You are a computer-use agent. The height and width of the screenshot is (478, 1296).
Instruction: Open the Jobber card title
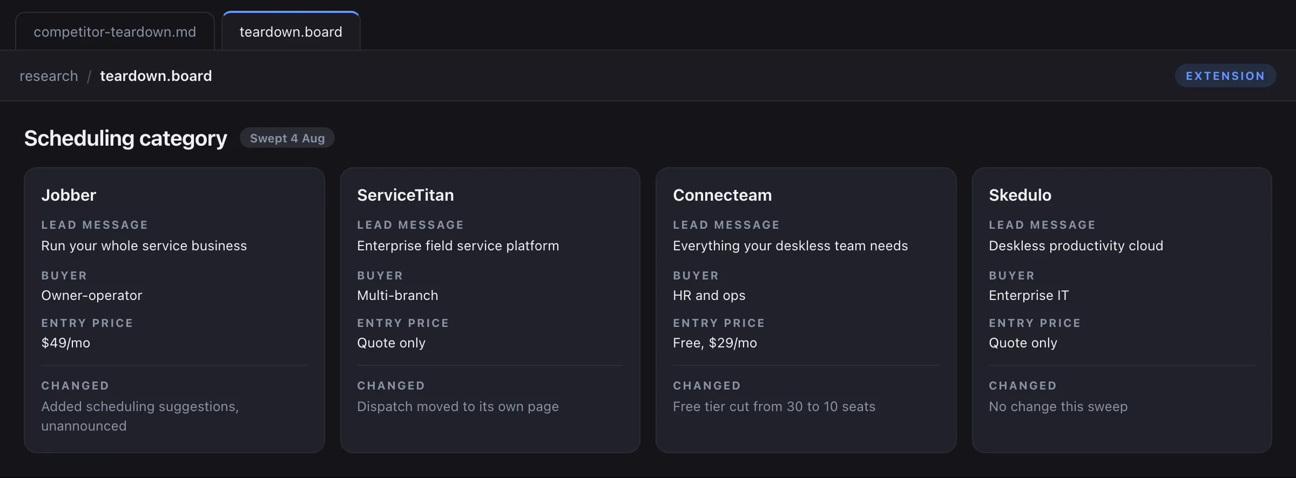[69, 195]
